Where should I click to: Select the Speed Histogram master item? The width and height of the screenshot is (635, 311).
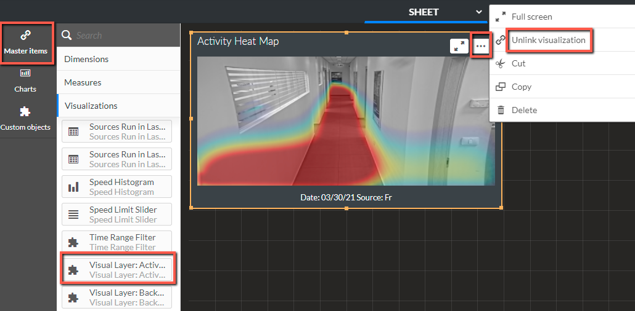pos(117,187)
